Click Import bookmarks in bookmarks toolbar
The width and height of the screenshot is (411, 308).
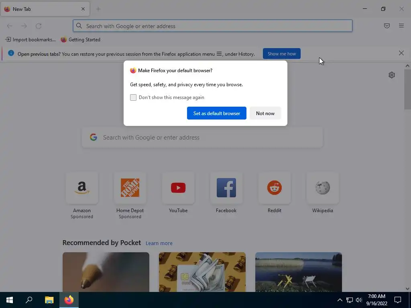pos(31,40)
